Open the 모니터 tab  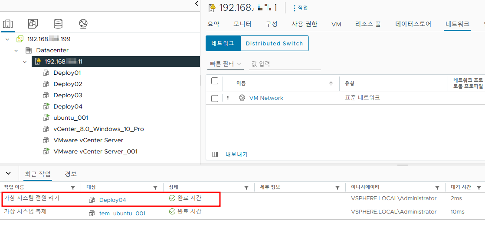[x=242, y=24]
